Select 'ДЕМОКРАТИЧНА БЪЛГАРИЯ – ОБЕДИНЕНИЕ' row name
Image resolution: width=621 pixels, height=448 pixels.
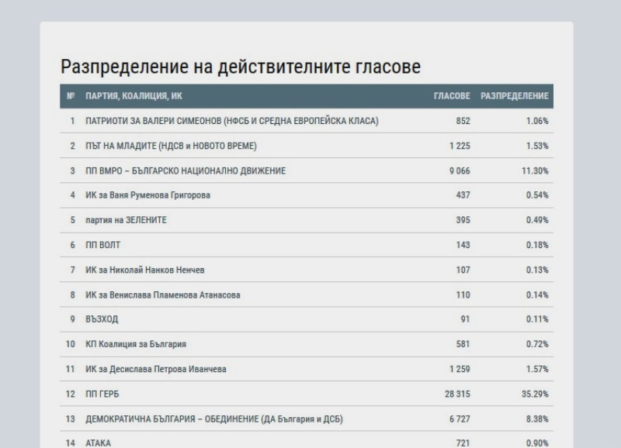click(x=214, y=419)
